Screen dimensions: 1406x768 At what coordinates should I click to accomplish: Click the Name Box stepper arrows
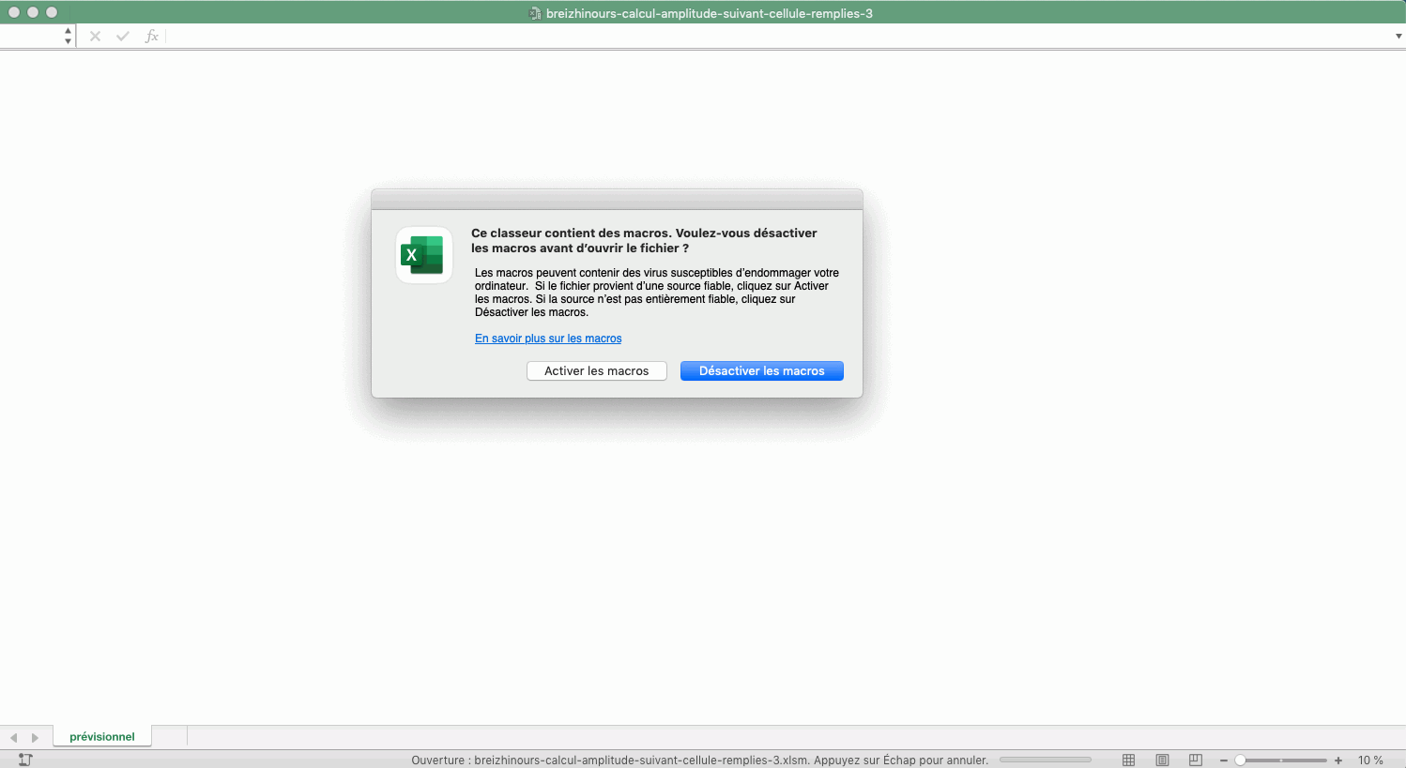click(68, 37)
